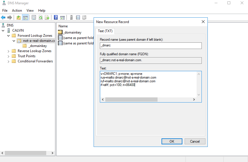Screen dimensions: 248x162
Task: Open Properties toolbar icon
Action: (34, 17)
